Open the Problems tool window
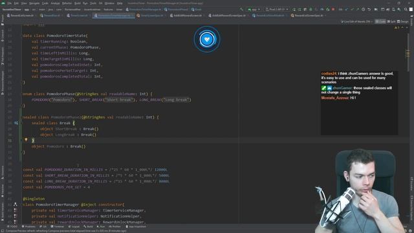 pyautogui.click(x=28, y=227)
